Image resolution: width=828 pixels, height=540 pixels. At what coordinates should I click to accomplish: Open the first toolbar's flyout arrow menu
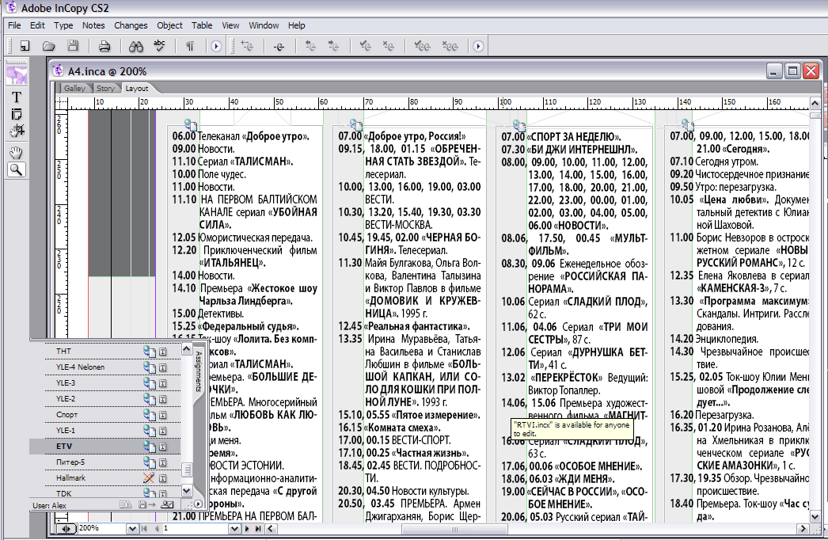(216, 47)
